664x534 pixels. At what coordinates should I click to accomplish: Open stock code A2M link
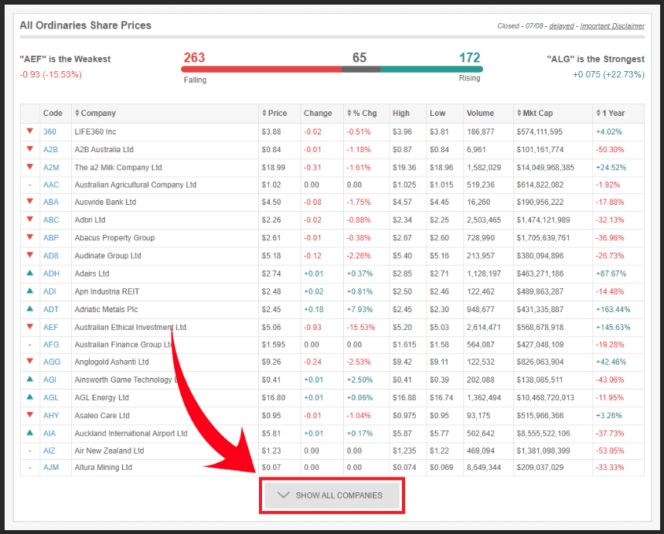(x=51, y=167)
